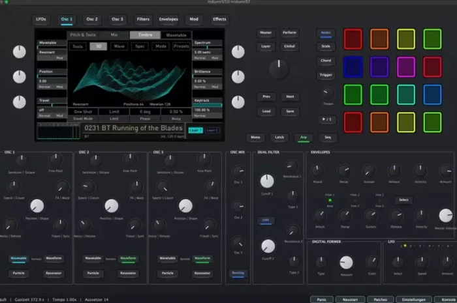Image resolution: width=457 pixels, height=303 pixels.
Task: Open the Travel off value field
Action: (52, 110)
